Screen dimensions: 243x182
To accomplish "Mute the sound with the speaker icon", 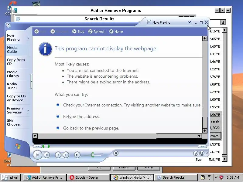I will 77,155.
